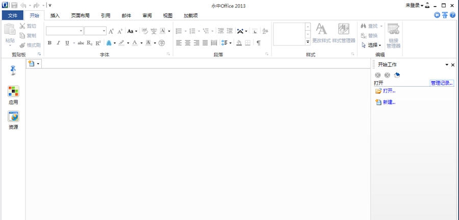Screen dimensions: 459x220
Task: Click the multilevel list icon
Action: pos(206,31)
